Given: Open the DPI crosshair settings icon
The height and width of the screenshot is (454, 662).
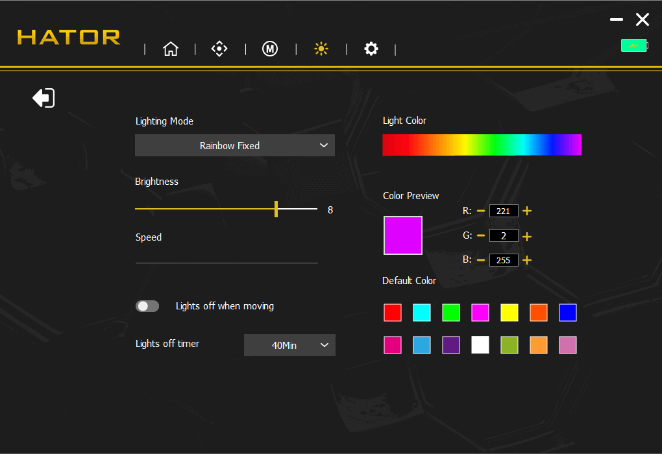Looking at the screenshot, I should [x=219, y=49].
